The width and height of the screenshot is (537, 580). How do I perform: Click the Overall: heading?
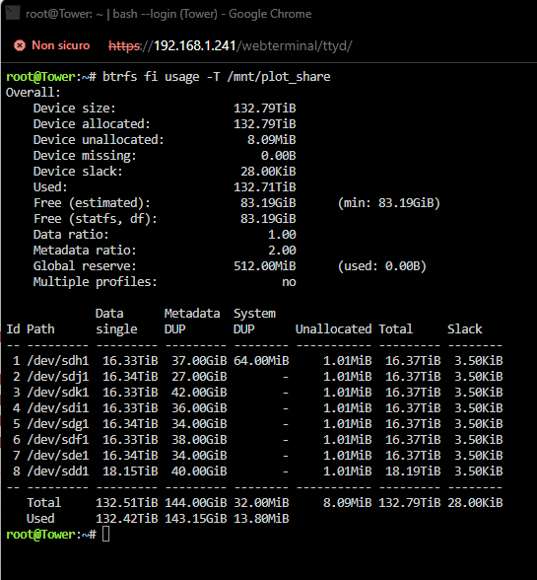pyautogui.click(x=33, y=93)
